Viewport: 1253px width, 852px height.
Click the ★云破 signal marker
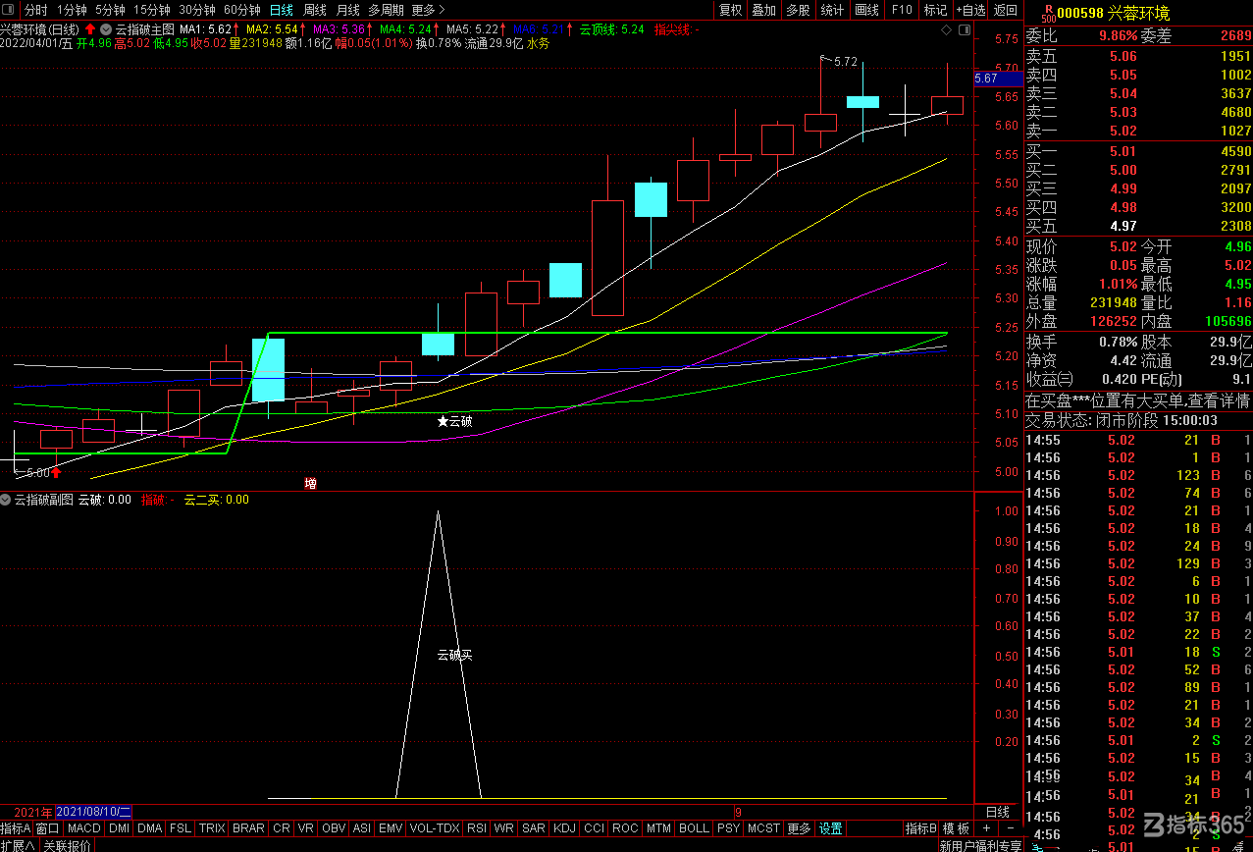point(454,421)
